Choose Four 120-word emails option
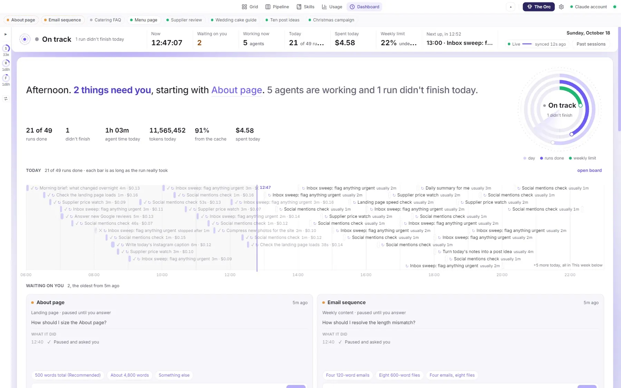 coord(347,375)
